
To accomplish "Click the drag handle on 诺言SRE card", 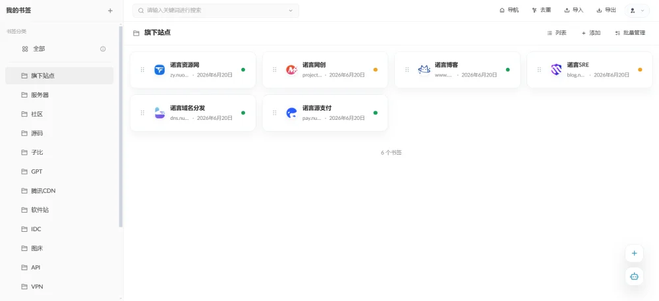I will click(539, 70).
